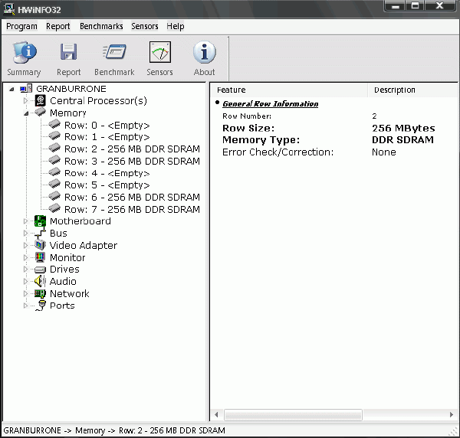This screenshot has width=460, height=438.
Task: Click the Motherboard icon
Action: click(40, 221)
